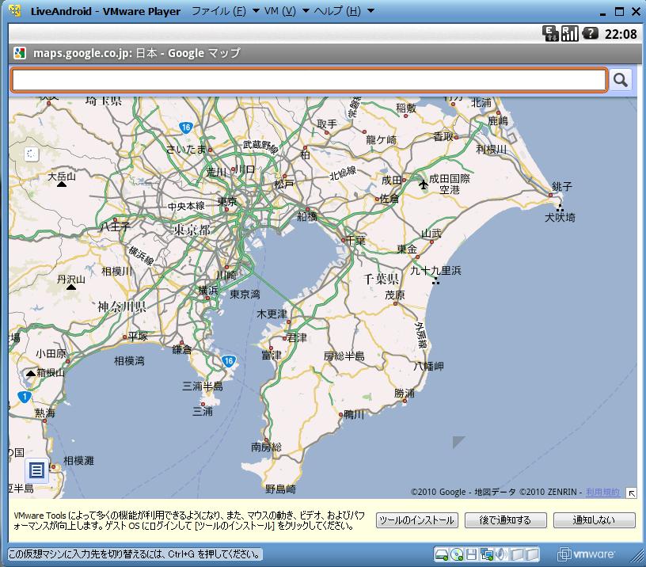This screenshot has height=567, width=646.
Task: Click the 犬吠埼 cape label
Action: coord(560,217)
